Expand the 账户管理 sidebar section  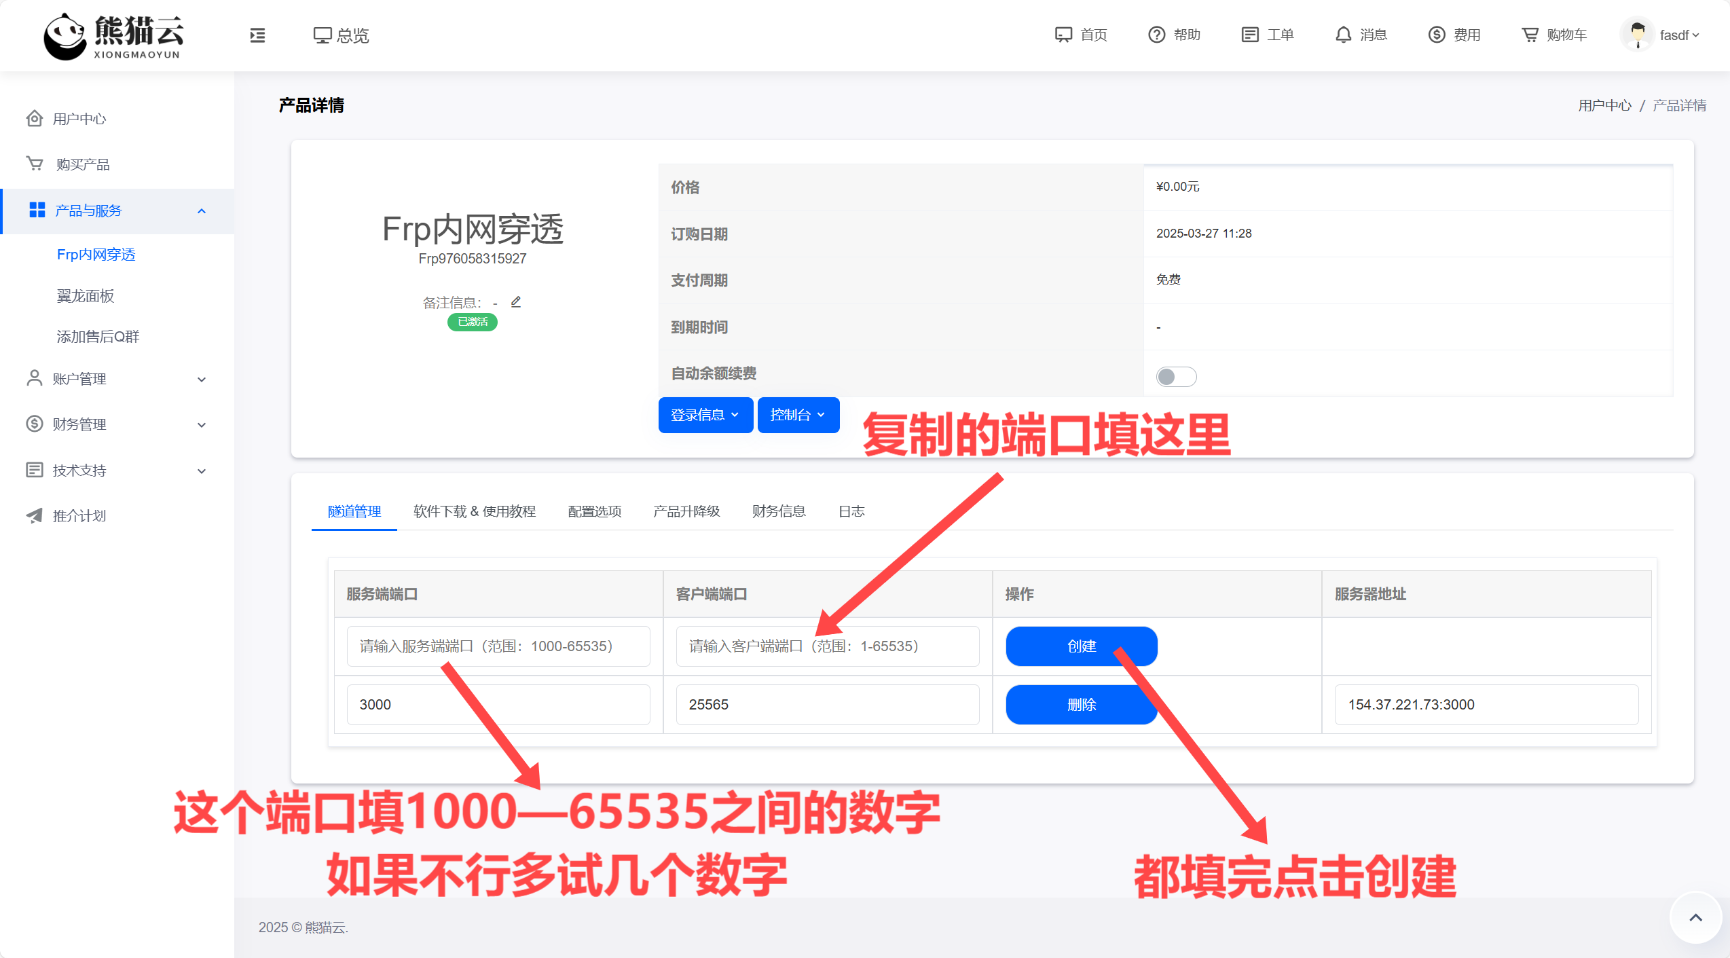tap(78, 378)
